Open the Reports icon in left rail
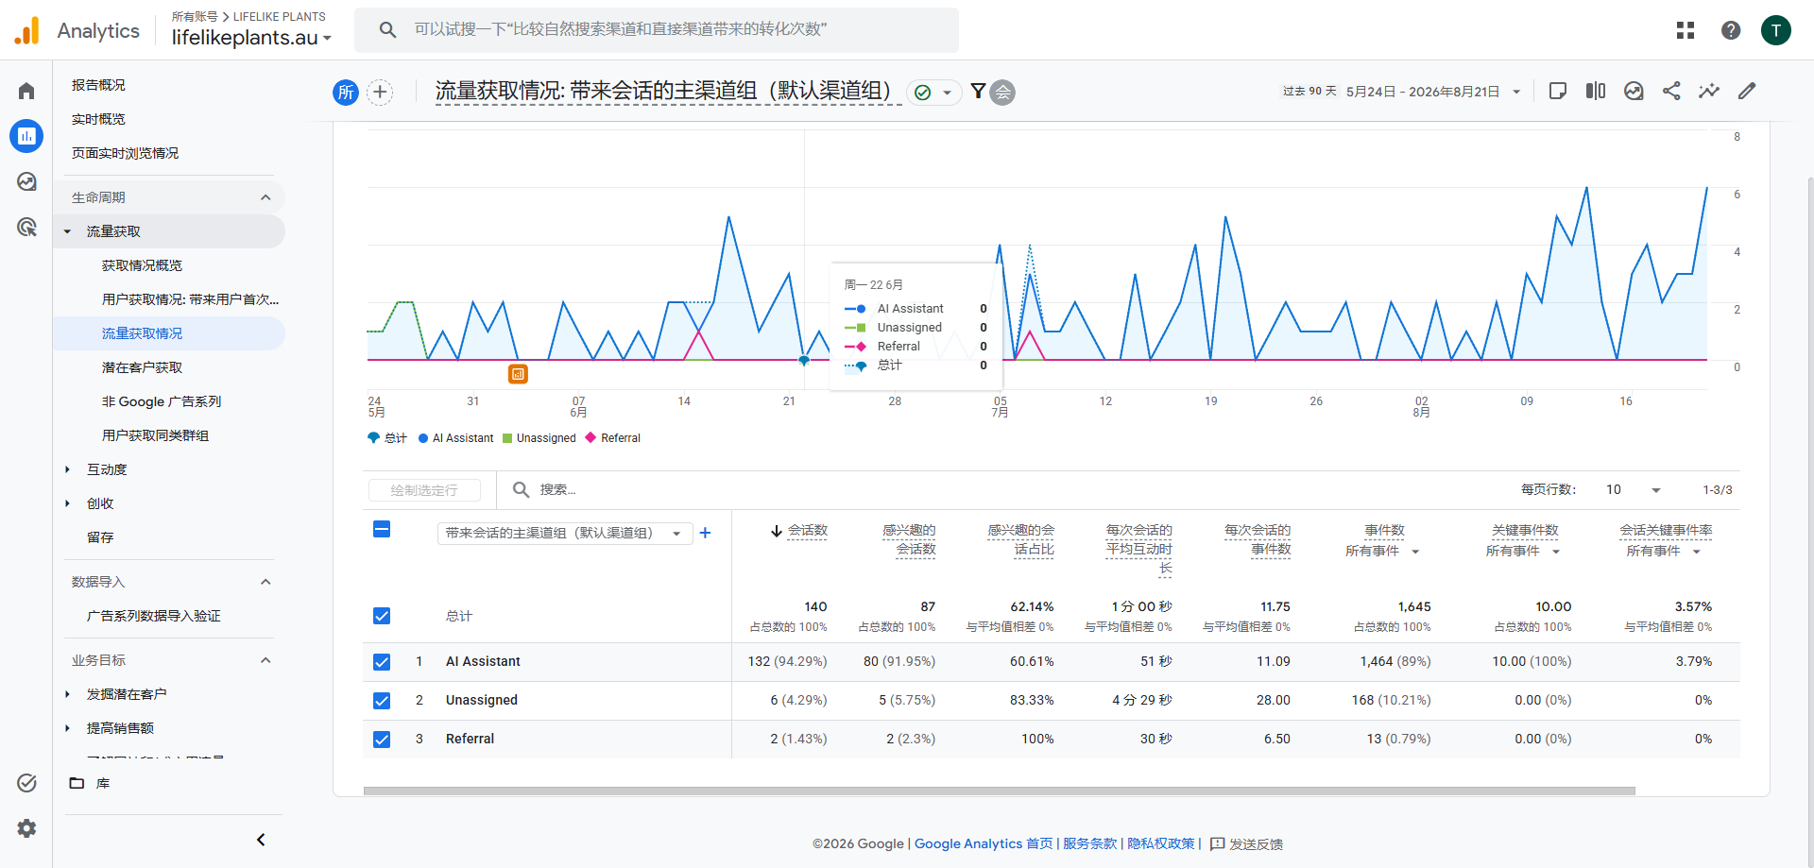Screen dimensions: 1814x868 point(26,136)
